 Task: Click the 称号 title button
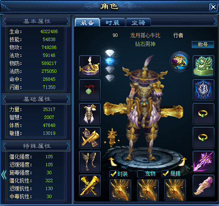point(203,45)
